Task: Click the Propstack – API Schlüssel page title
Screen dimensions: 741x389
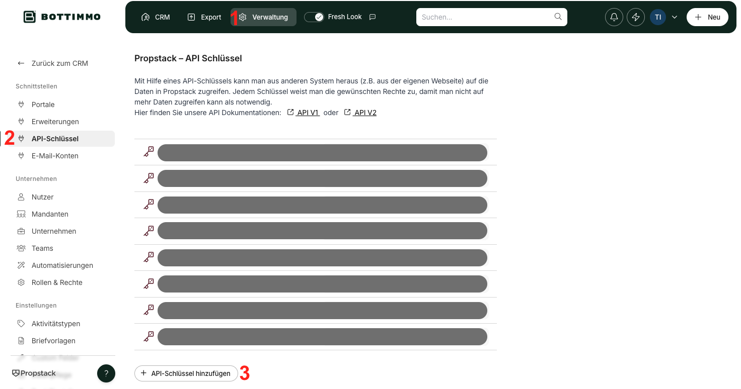Action: (188, 58)
